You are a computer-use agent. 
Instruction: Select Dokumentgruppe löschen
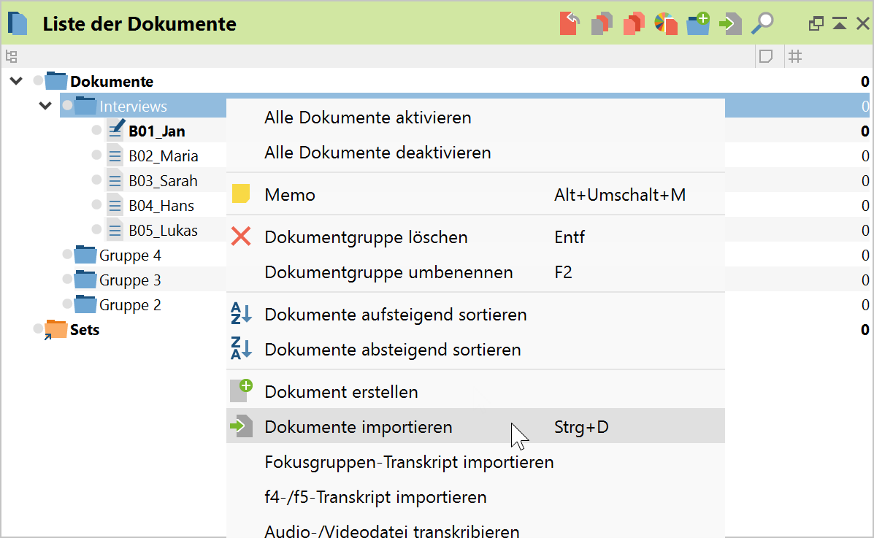475,237
